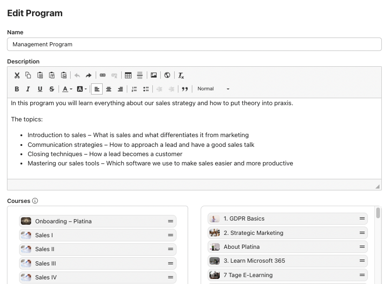Insert a link with the chain icon

(x=103, y=75)
